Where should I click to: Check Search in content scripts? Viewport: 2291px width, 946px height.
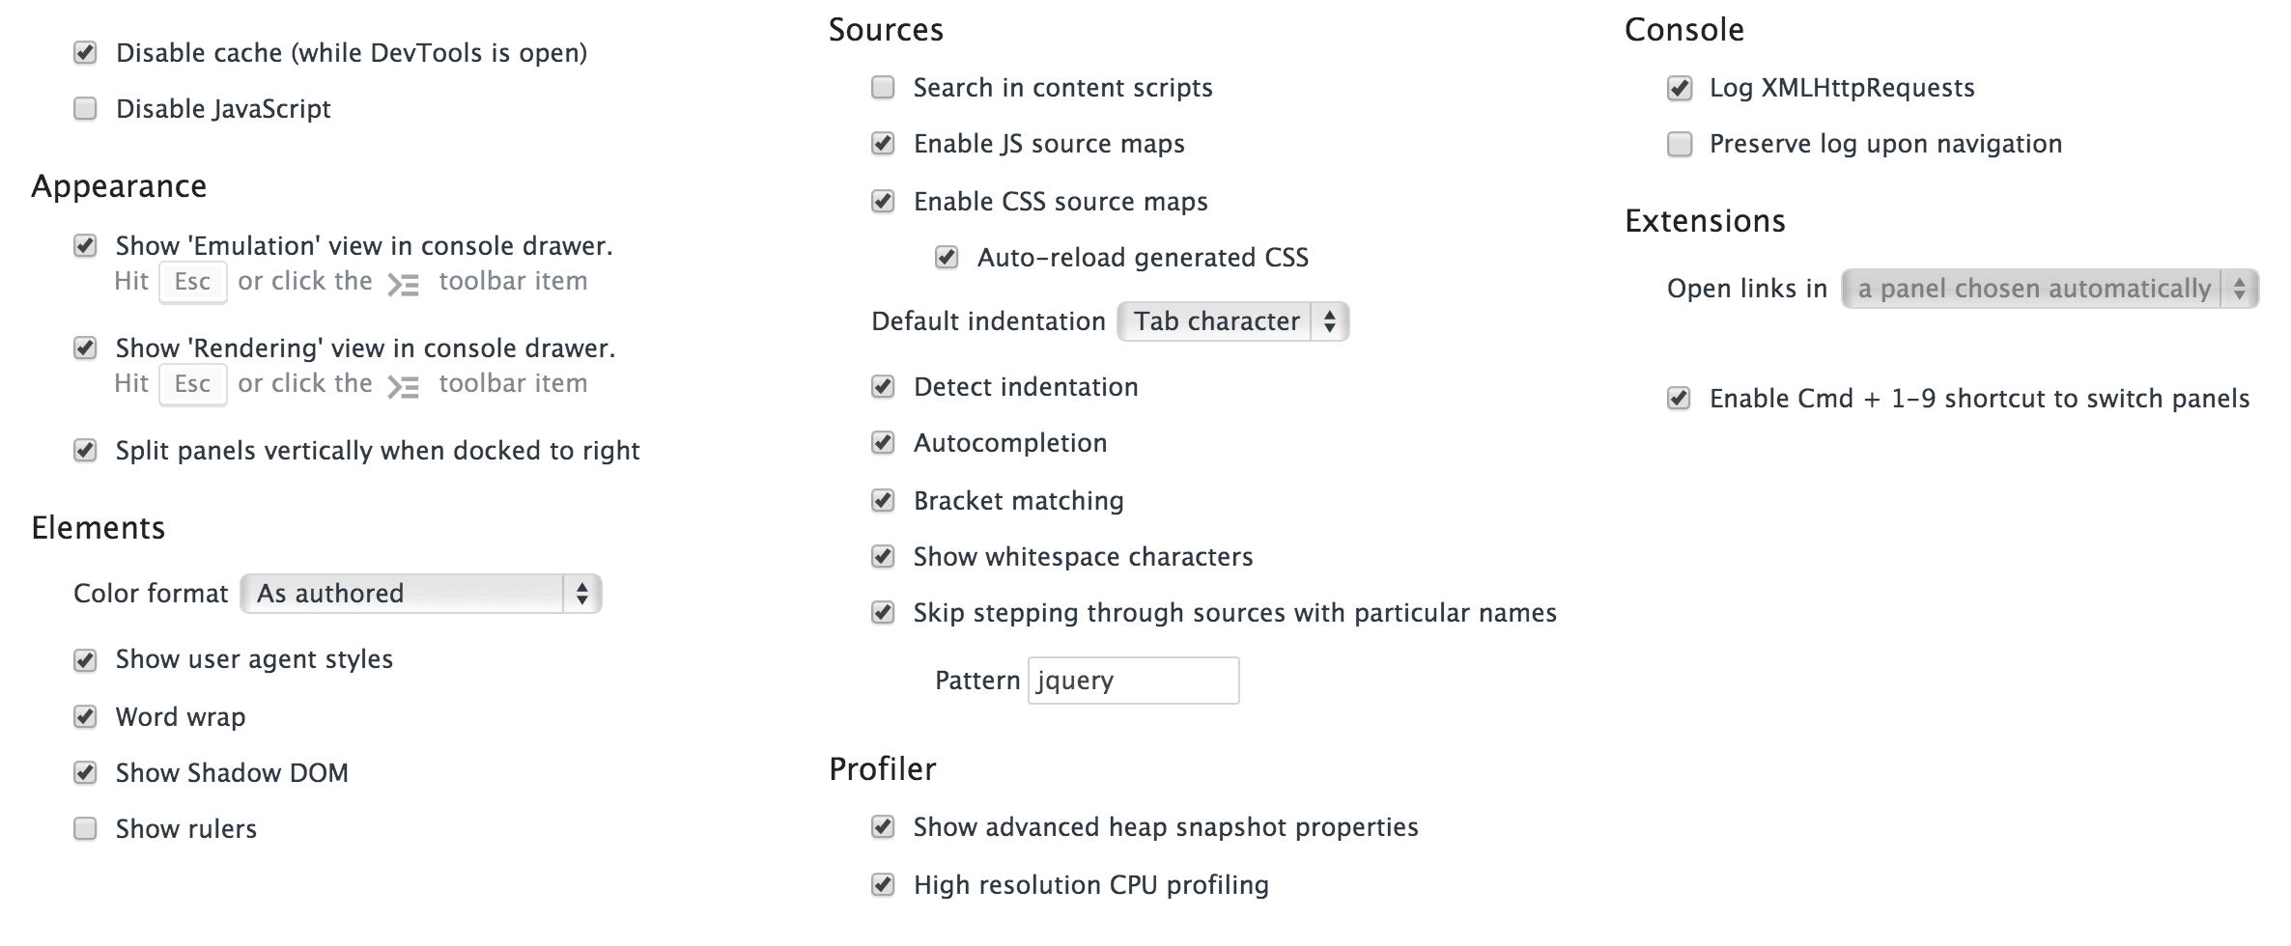point(883,87)
